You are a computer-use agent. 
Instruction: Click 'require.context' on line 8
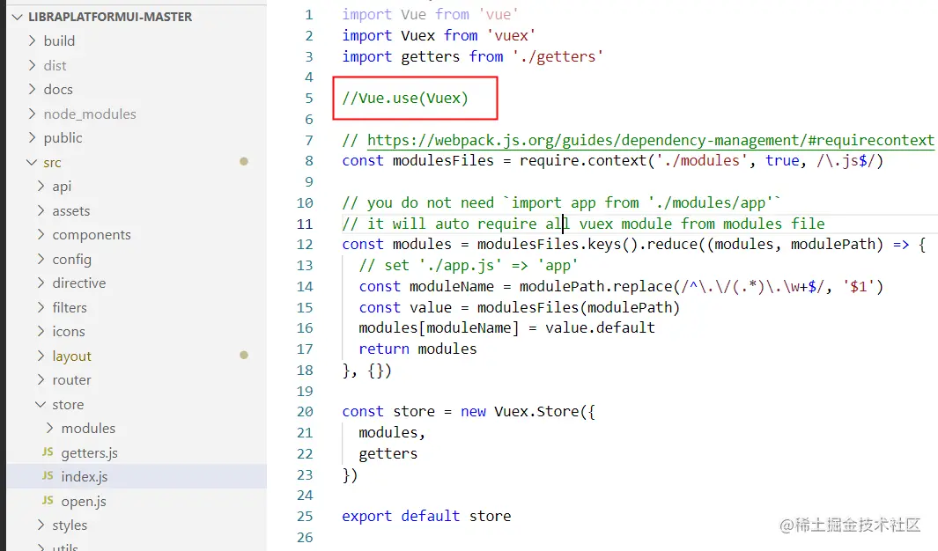pos(583,161)
